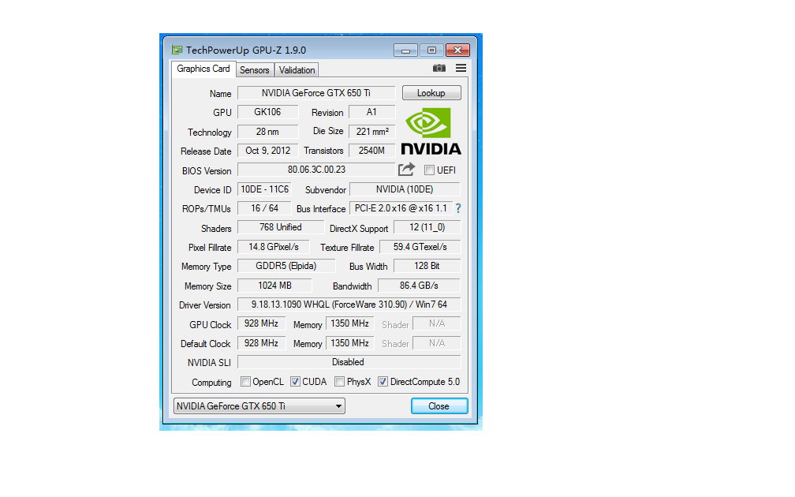Click Bus Interface field PCI-E 2.0 x16

401,208
